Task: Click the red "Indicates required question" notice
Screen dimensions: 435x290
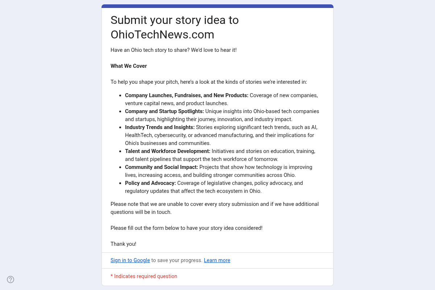Action: [x=144, y=276]
